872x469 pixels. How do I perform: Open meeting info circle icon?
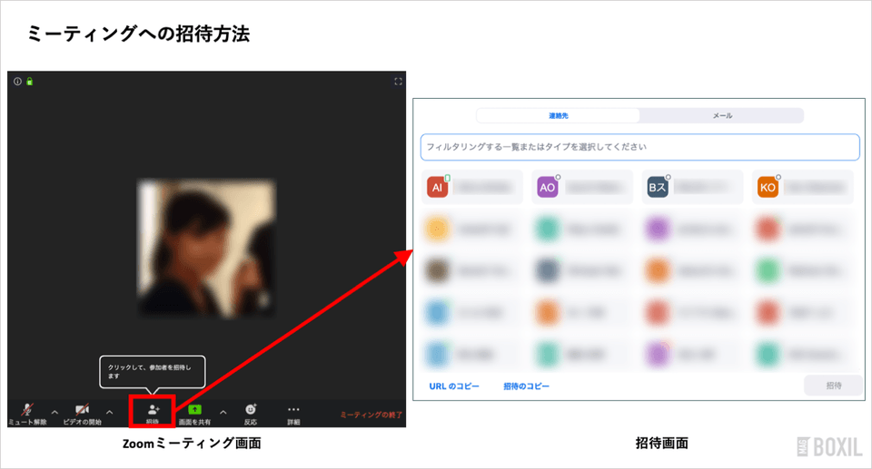(18, 82)
